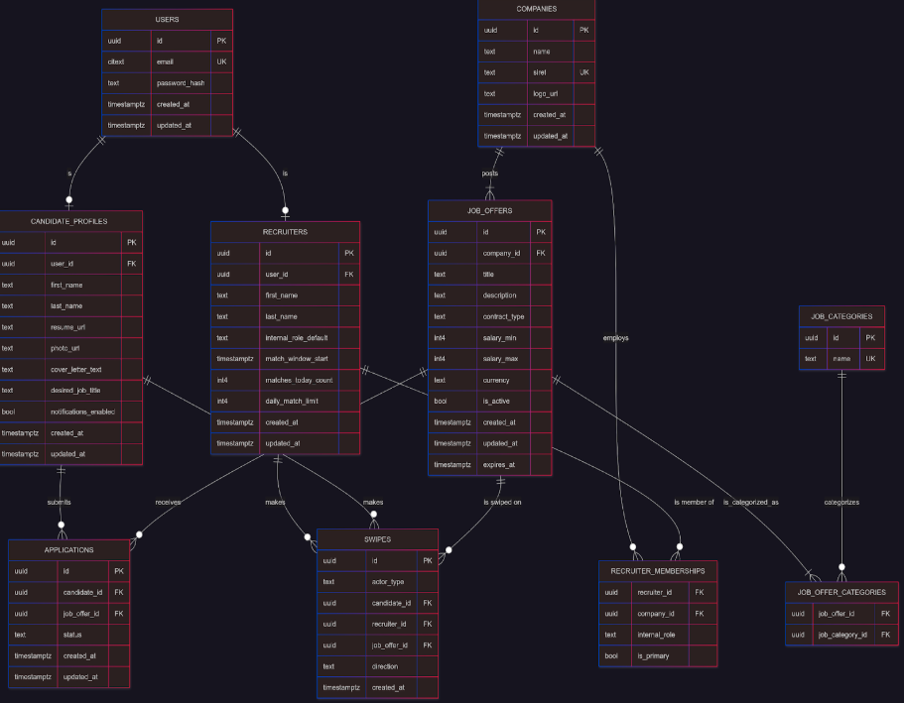904x703 pixels.
Task: Select the JOB_CATEGORIES table title
Action: pyautogui.click(x=841, y=316)
